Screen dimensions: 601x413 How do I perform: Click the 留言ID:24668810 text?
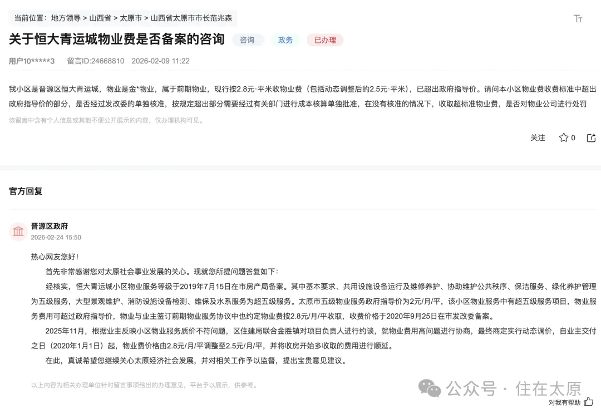(x=96, y=61)
